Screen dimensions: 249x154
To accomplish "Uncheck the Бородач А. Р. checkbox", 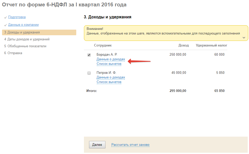I will pyautogui.click(x=89, y=55).
